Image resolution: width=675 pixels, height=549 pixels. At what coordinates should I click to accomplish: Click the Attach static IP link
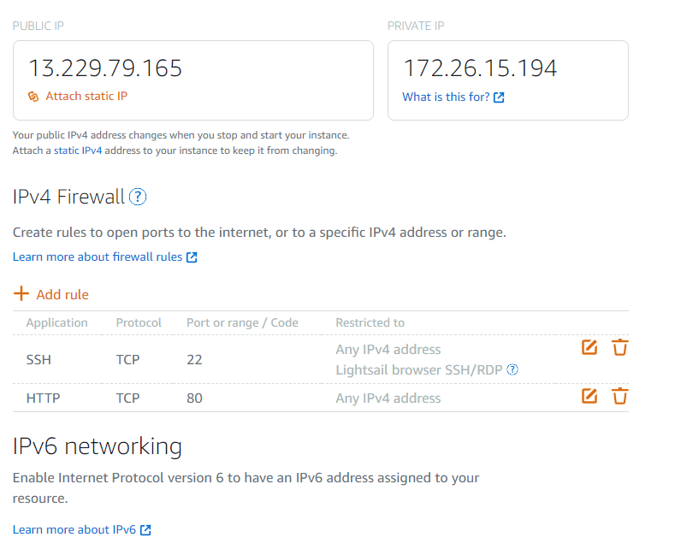click(86, 97)
